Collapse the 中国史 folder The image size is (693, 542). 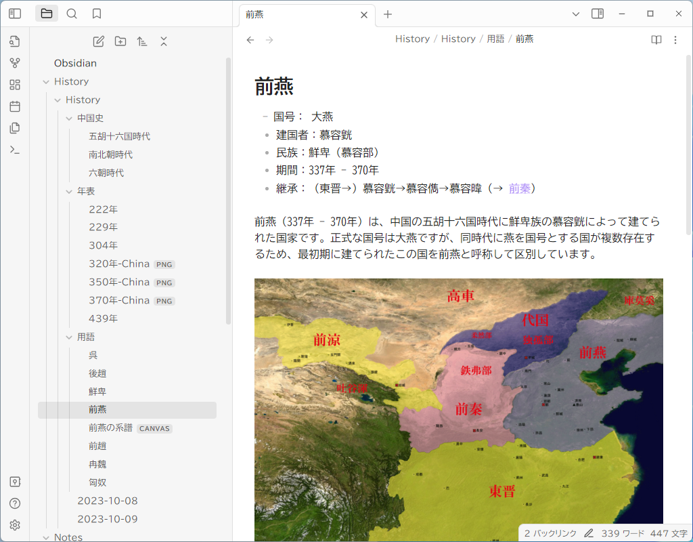[x=69, y=119]
